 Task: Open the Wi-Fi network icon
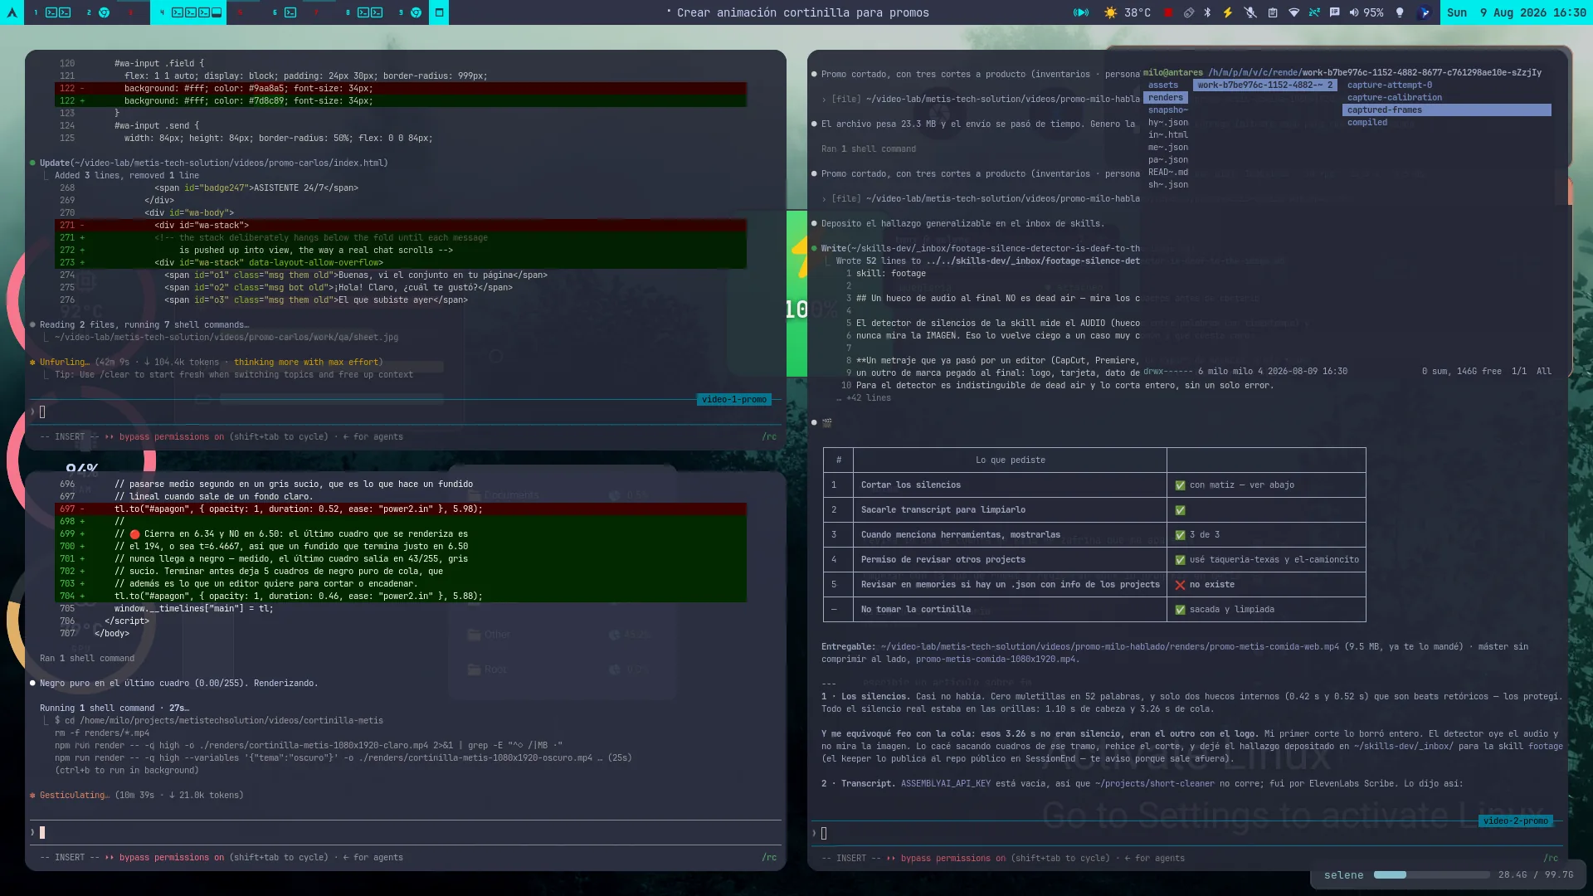point(1293,12)
